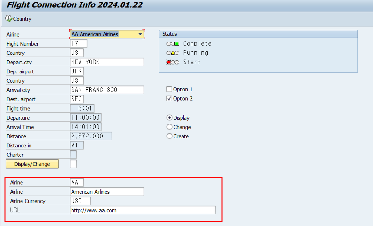
Task: Click the Distance in field MI
Action: [x=77, y=146]
